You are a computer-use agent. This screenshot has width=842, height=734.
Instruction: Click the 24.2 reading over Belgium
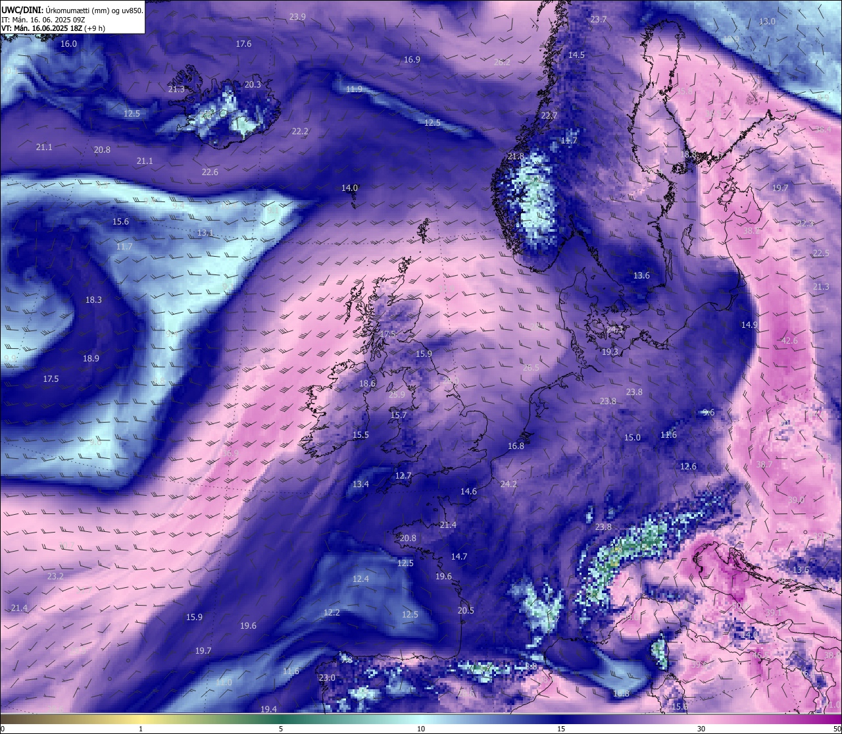coord(508,485)
